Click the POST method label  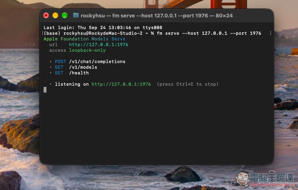(x=61, y=61)
